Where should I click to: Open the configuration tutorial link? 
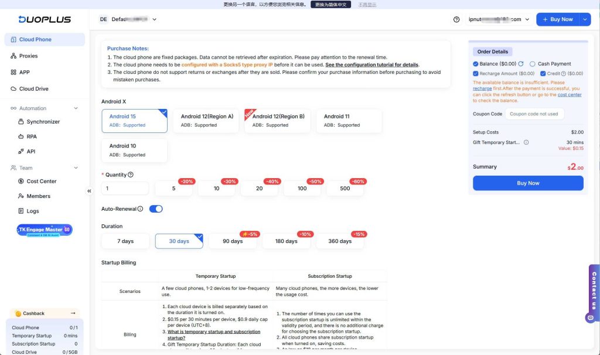[x=371, y=64]
